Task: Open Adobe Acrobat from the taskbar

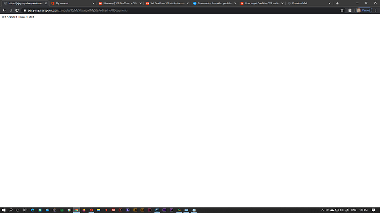Action: 121,210
